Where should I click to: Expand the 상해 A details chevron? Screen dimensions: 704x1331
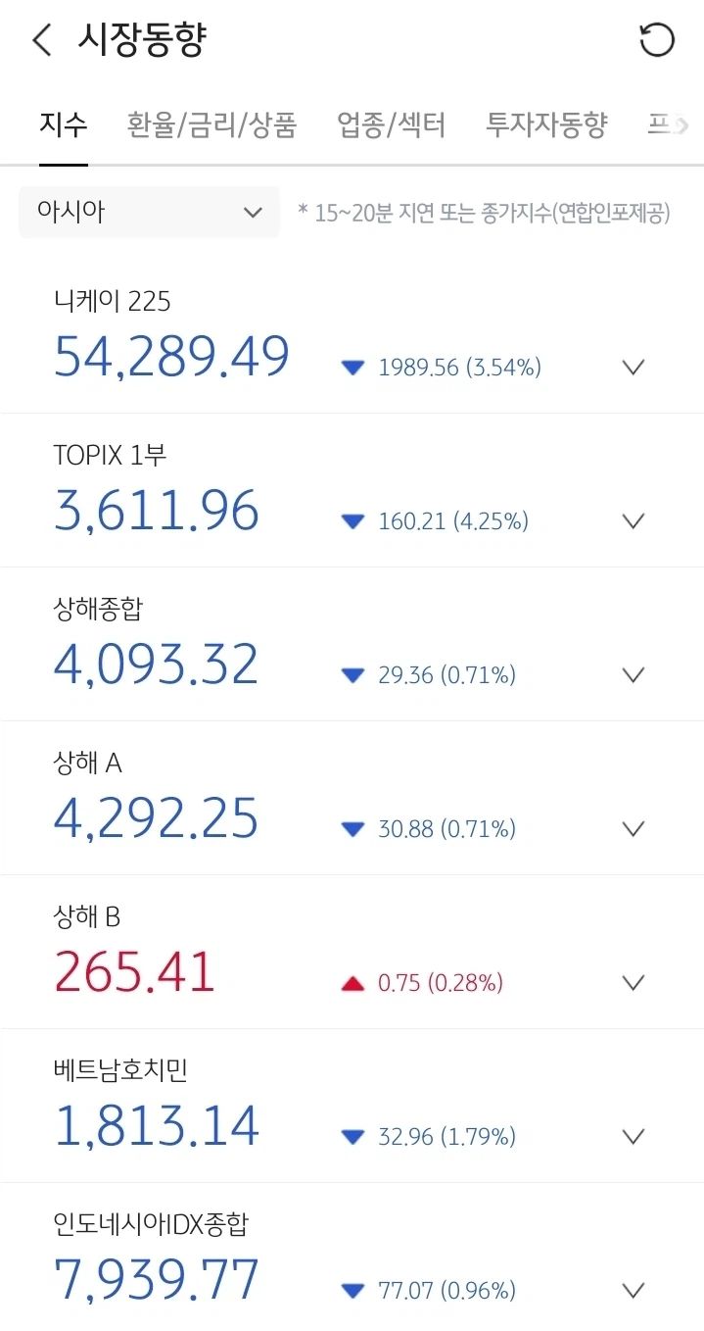point(634,829)
